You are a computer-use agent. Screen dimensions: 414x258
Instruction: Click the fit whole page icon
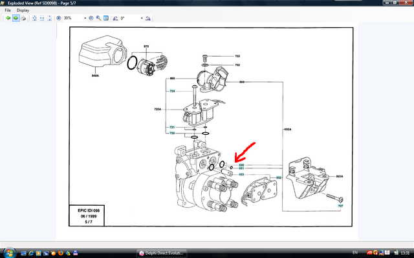[34, 18]
